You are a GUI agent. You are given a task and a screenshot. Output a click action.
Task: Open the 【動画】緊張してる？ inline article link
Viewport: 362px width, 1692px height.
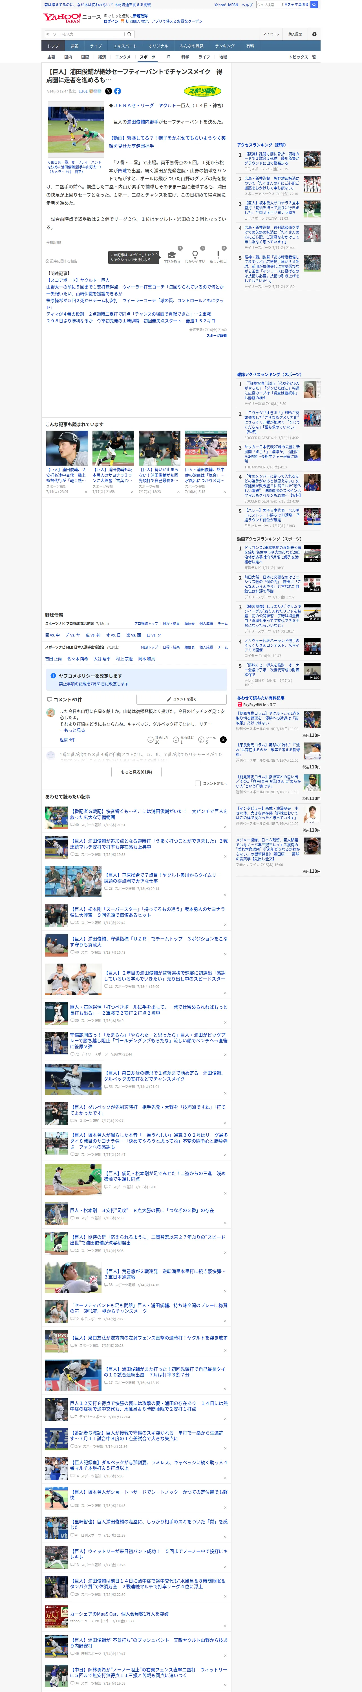point(167,142)
